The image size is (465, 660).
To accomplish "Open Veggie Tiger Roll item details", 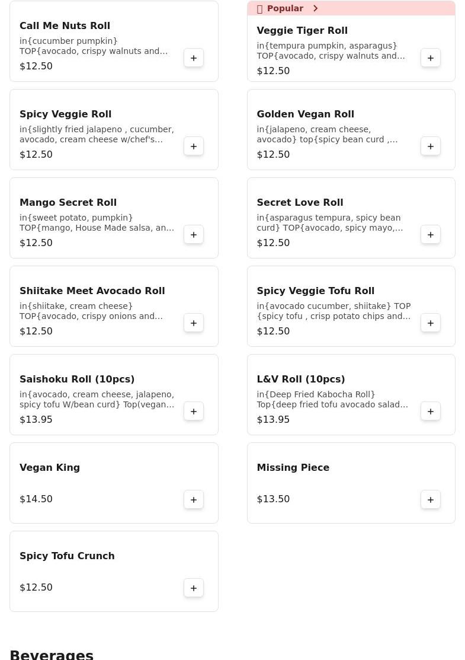I will (x=302, y=31).
